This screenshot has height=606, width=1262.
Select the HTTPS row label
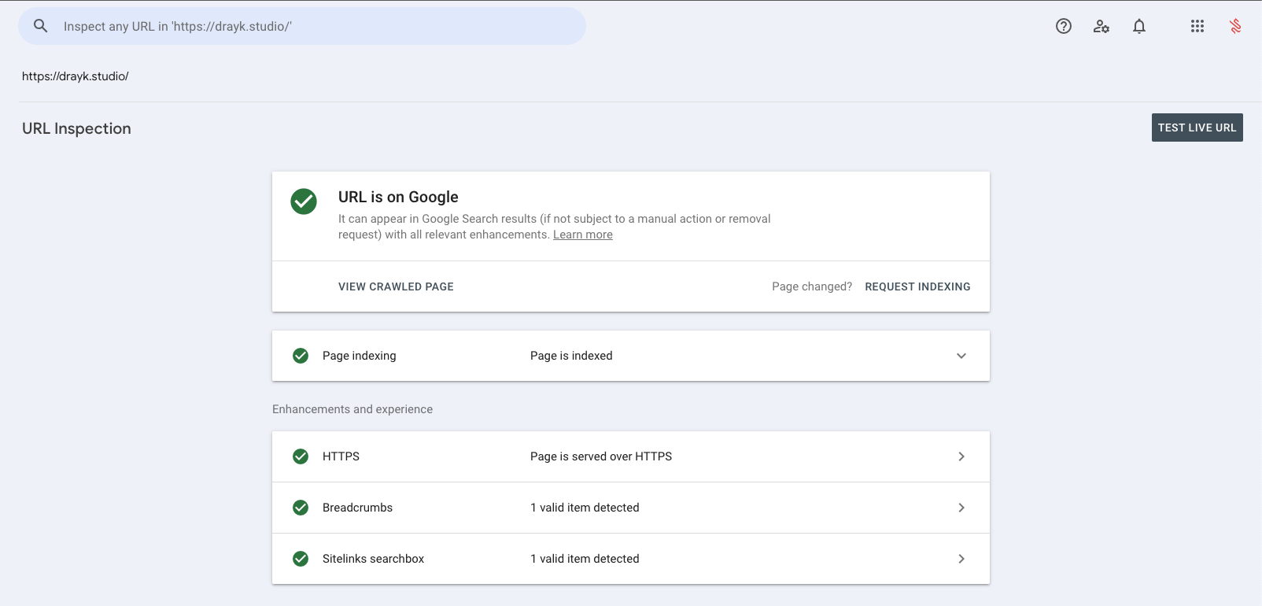(x=341, y=456)
